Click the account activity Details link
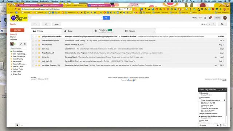This screenshot has height=131, width=233. (224, 80)
